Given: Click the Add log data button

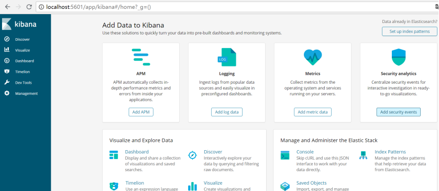Looking at the screenshot, I should pyautogui.click(x=227, y=112).
